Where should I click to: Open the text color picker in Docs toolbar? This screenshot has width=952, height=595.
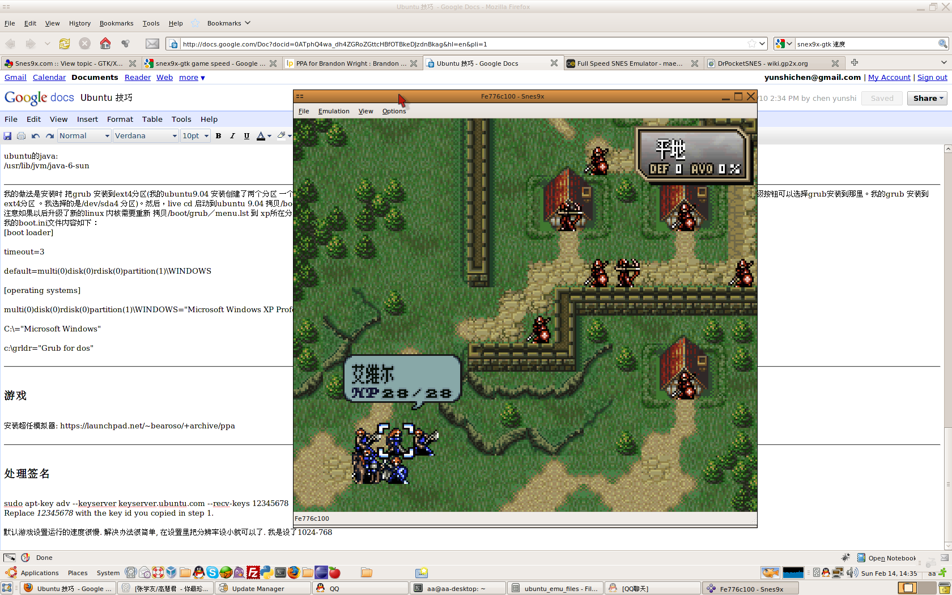[x=263, y=136]
